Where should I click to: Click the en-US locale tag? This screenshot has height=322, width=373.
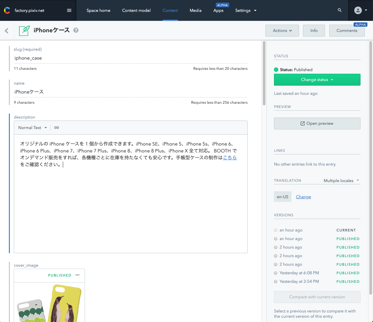click(x=283, y=197)
